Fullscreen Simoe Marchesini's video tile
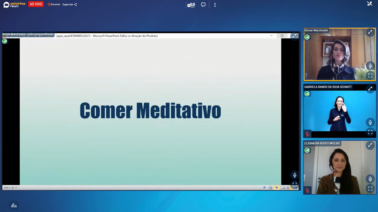Screen dimensions: 378x212 tap(370, 76)
